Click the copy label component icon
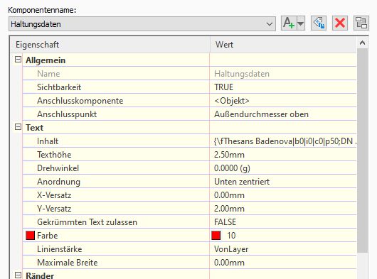 (319, 23)
